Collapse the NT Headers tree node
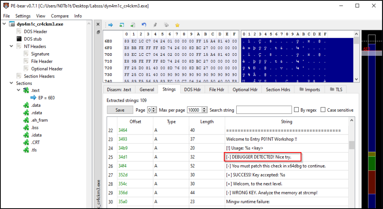Image resolution: width=383 pixels, height=209 pixels. (x=11, y=46)
